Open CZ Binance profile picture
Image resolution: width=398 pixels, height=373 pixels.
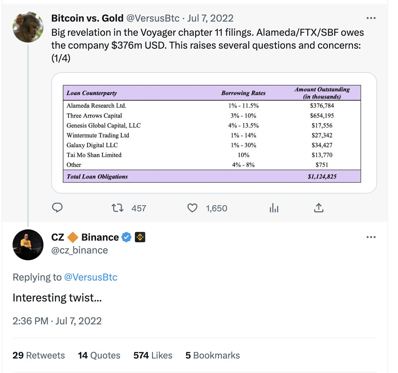click(x=28, y=245)
